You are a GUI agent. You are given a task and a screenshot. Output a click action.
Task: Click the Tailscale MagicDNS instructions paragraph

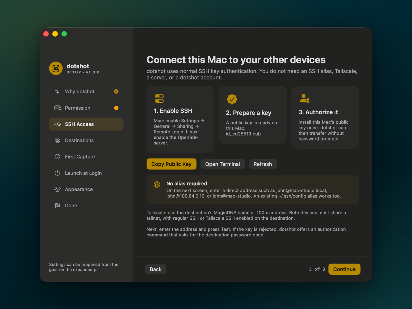pyautogui.click(x=246, y=216)
